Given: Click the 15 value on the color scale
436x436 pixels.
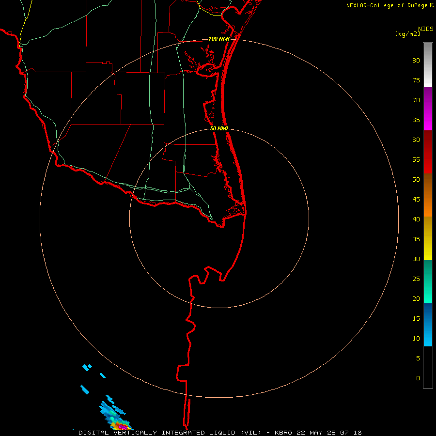Looking at the screenshot, I should pyautogui.click(x=416, y=319).
